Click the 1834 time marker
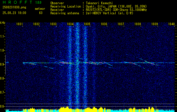 pyautogui.click(x=70, y=24)
